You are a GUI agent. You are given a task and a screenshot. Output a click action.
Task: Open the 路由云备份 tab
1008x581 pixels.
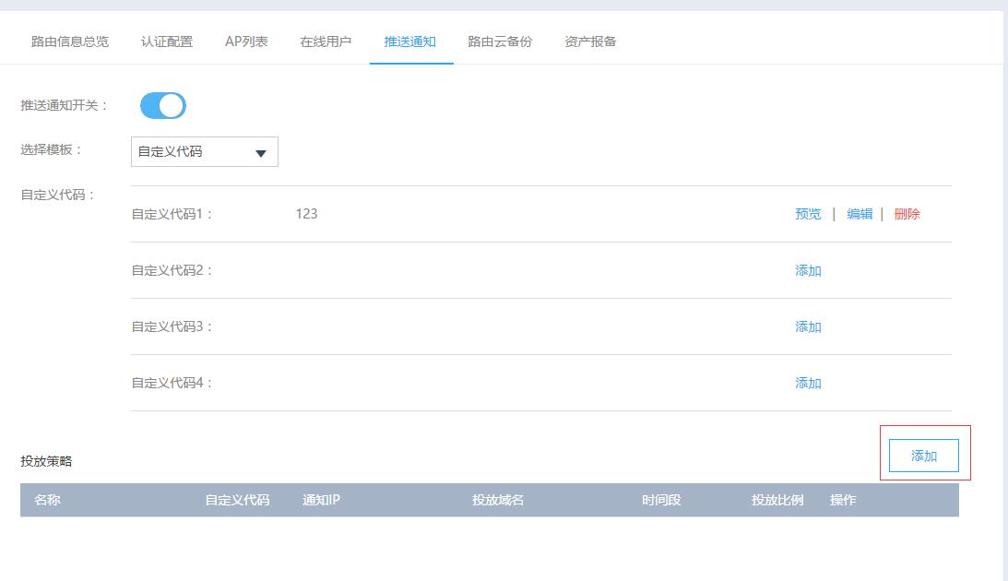pyautogui.click(x=500, y=41)
